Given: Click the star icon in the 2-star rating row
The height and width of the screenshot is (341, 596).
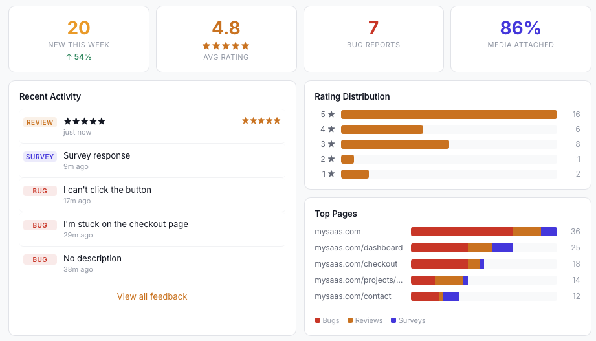Looking at the screenshot, I should 331,159.
